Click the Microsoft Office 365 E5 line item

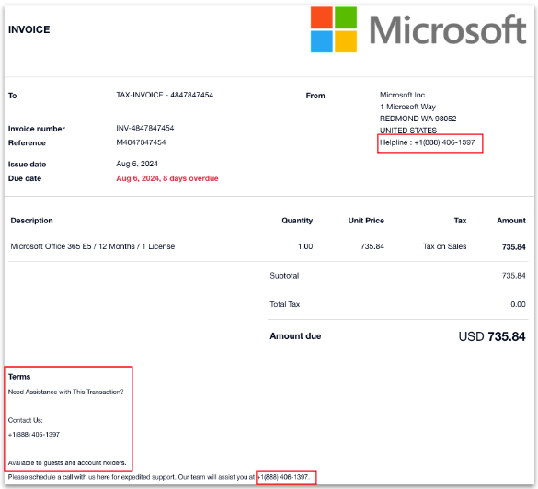tap(93, 246)
